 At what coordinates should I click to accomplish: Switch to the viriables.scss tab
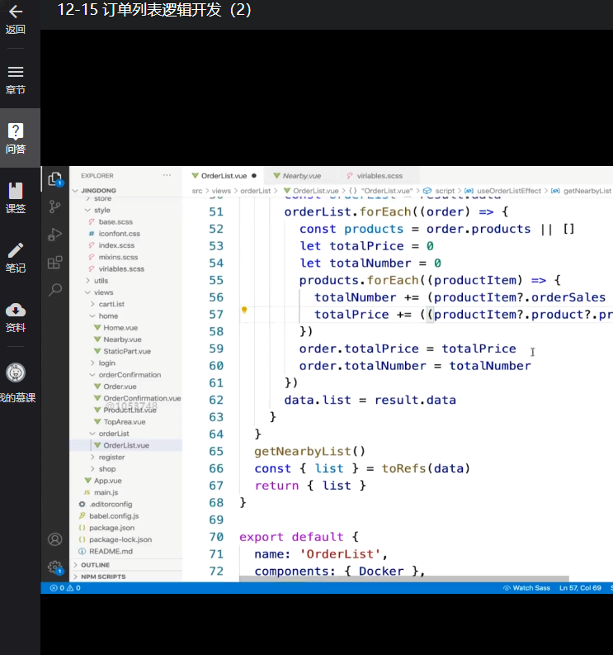tap(380, 176)
